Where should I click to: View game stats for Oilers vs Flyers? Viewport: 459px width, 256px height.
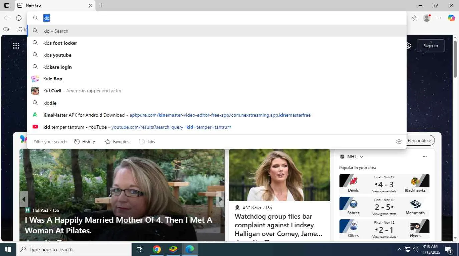(384, 237)
